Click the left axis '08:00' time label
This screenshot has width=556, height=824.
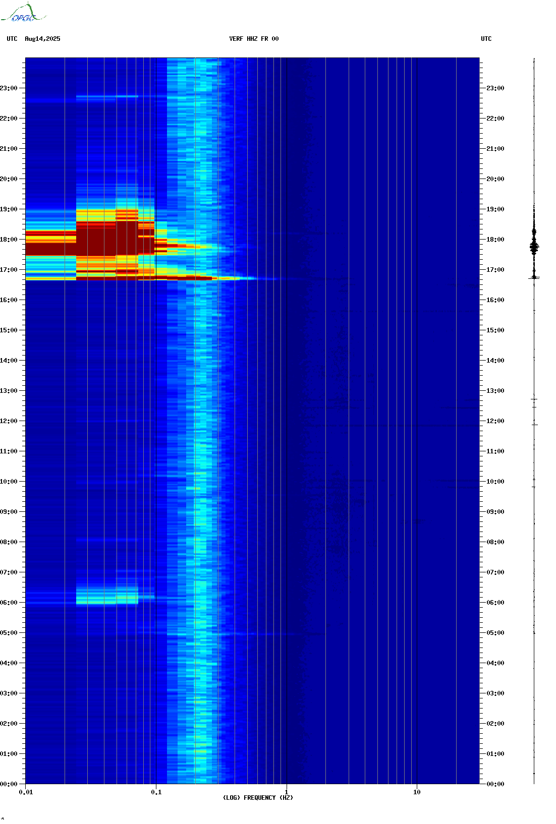(9, 542)
